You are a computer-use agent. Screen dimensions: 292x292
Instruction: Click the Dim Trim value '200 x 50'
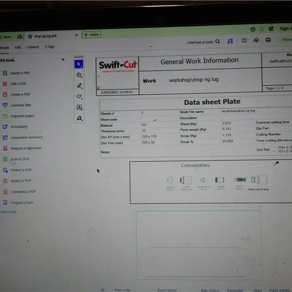point(148,143)
